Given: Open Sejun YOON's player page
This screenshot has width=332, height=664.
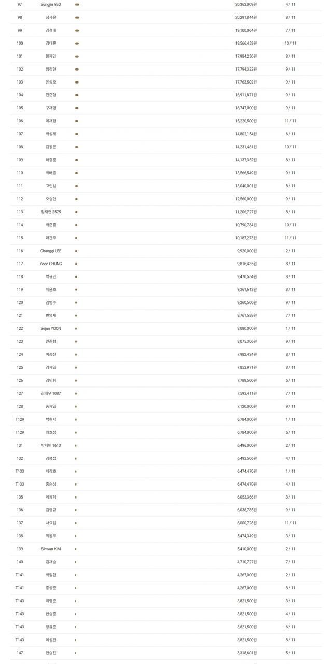Looking at the screenshot, I should (51, 328).
